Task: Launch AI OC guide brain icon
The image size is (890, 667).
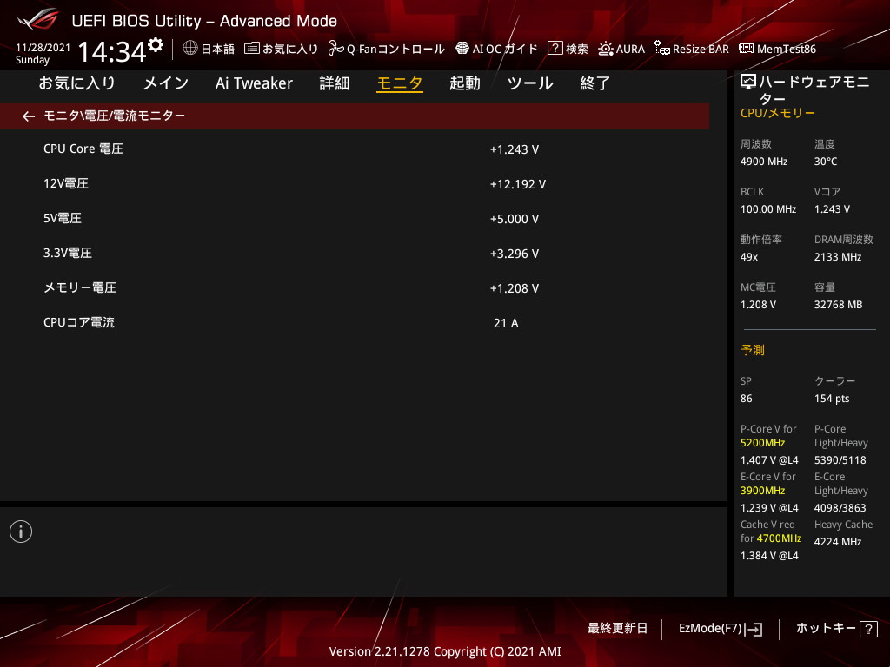Action: [x=462, y=49]
